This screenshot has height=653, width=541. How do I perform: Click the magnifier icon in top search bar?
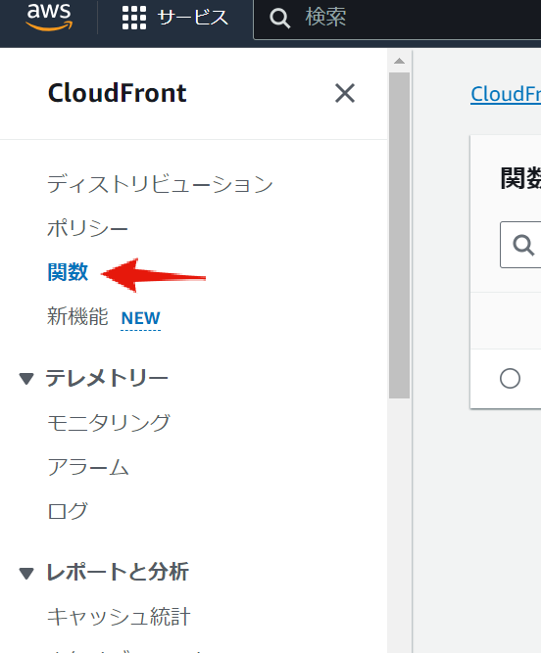(279, 19)
